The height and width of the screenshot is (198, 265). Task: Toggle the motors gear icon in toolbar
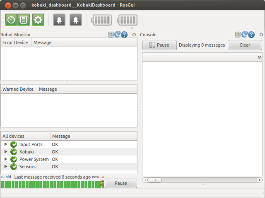click(x=38, y=20)
